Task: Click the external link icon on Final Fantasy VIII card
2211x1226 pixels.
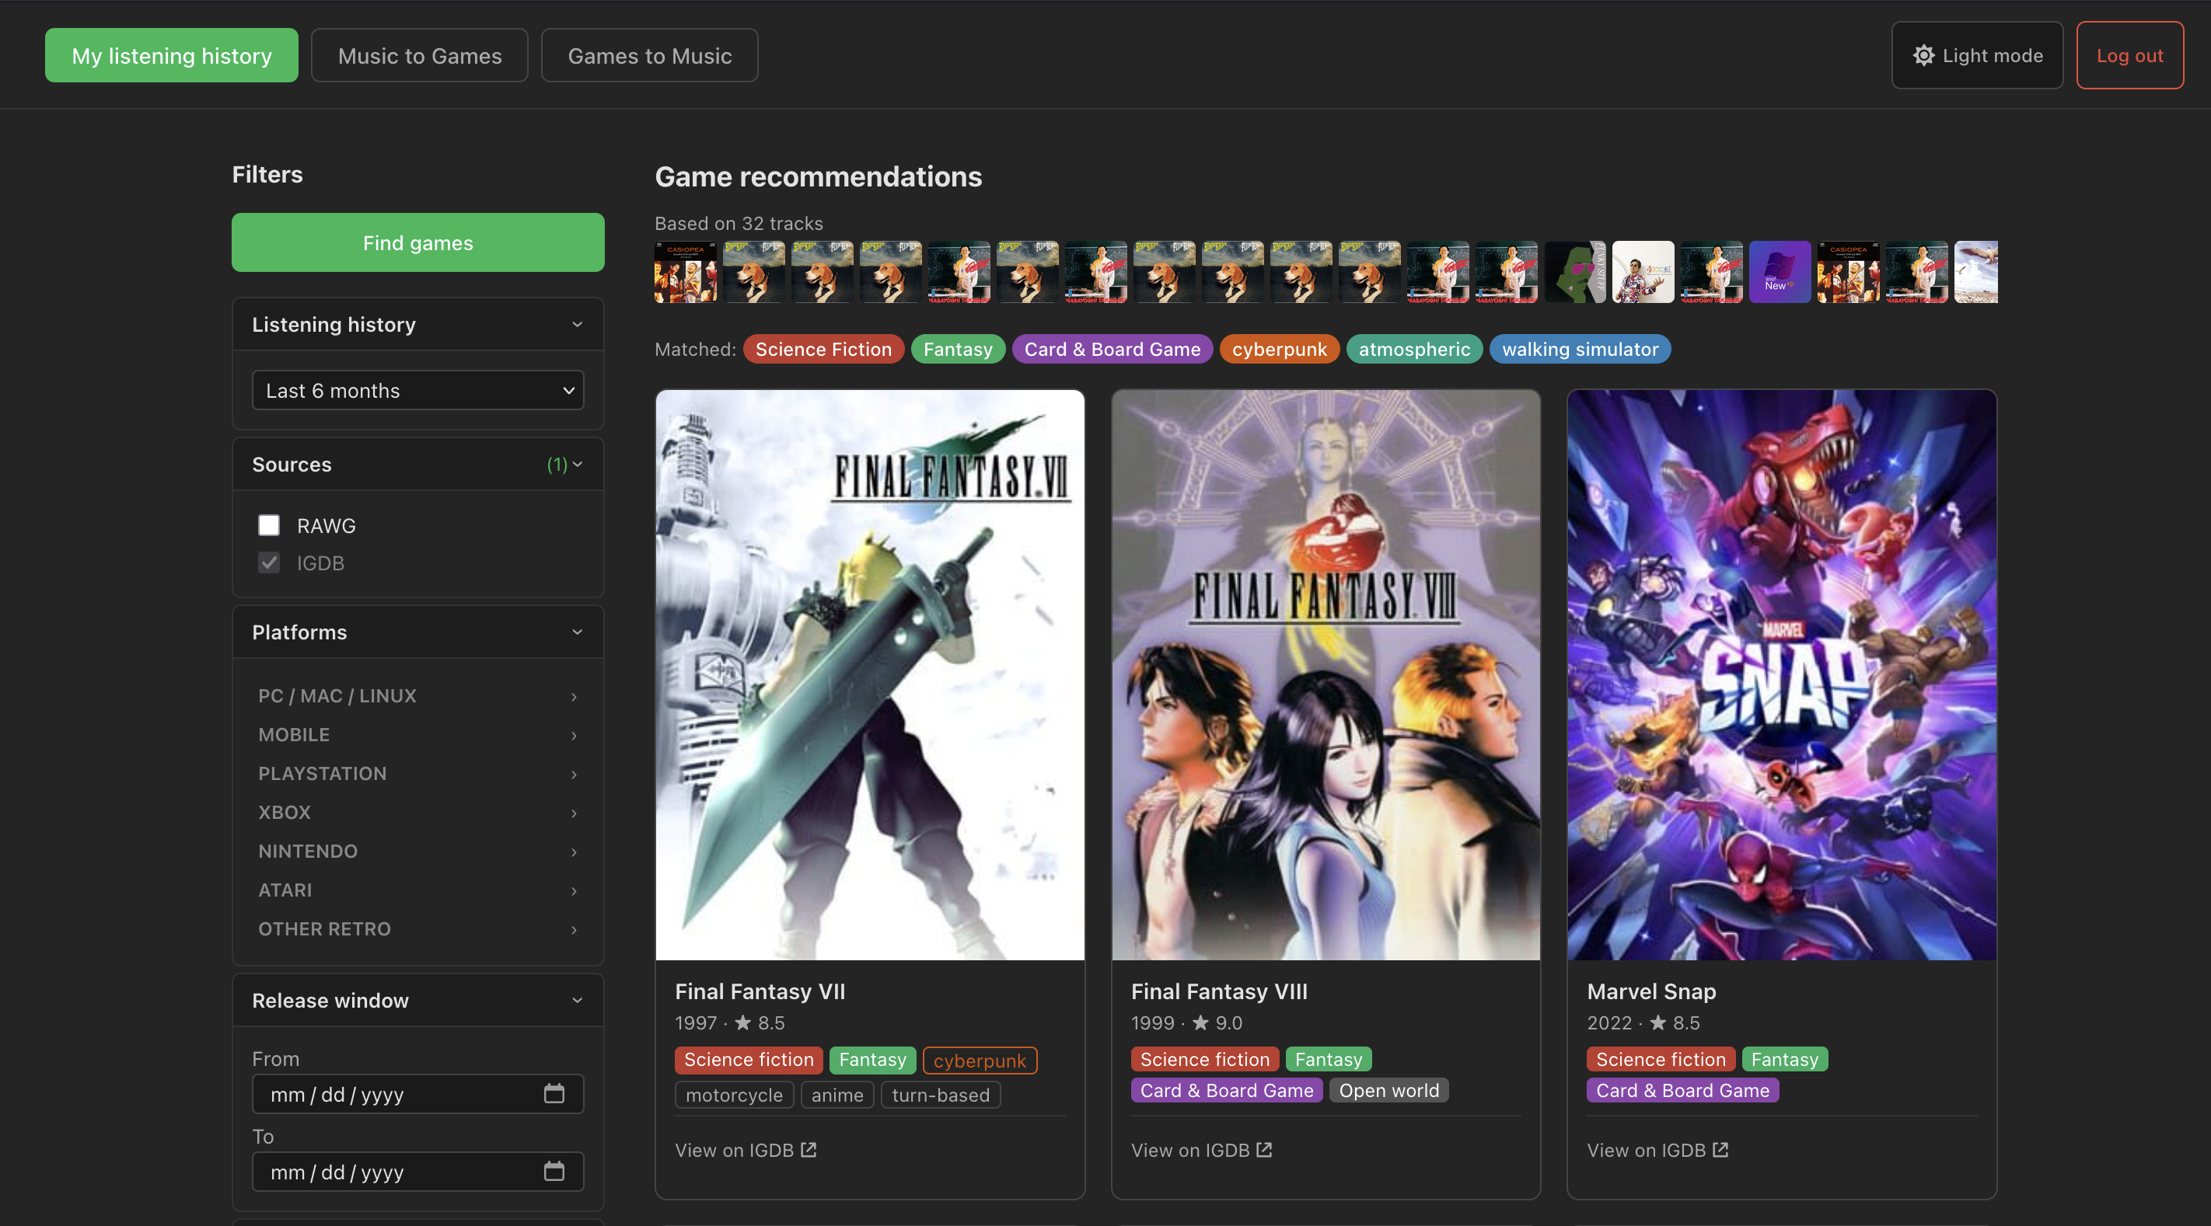Action: [x=1264, y=1150]
